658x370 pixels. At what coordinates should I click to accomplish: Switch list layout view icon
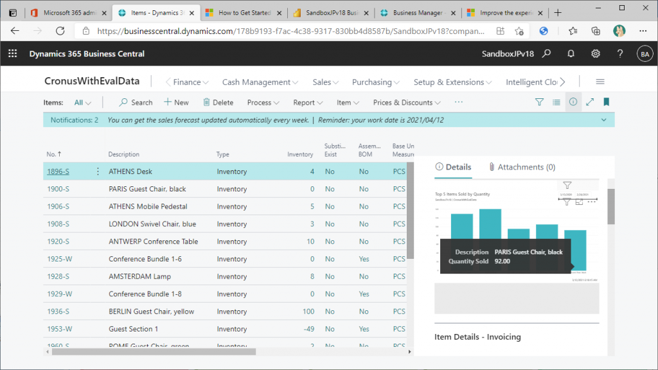(556, 102)
